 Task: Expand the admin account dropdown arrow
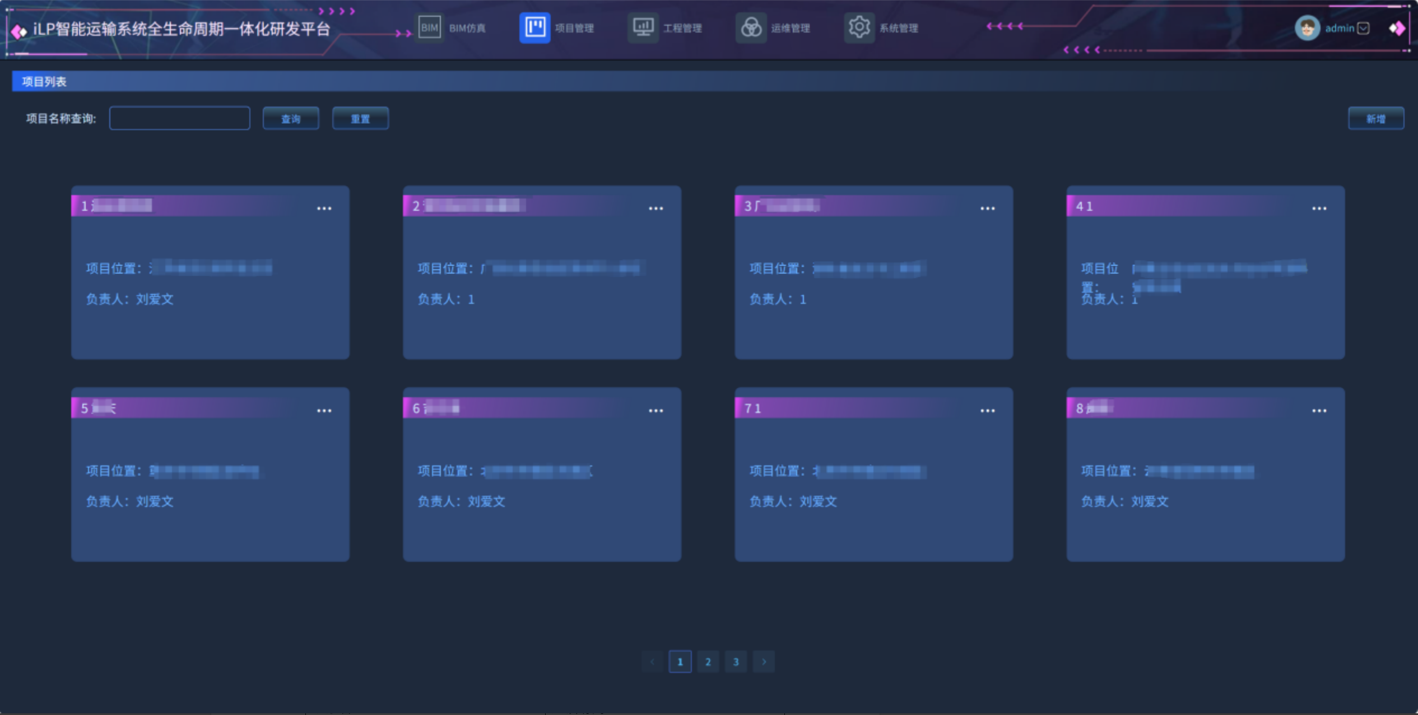coord(1364,29)
